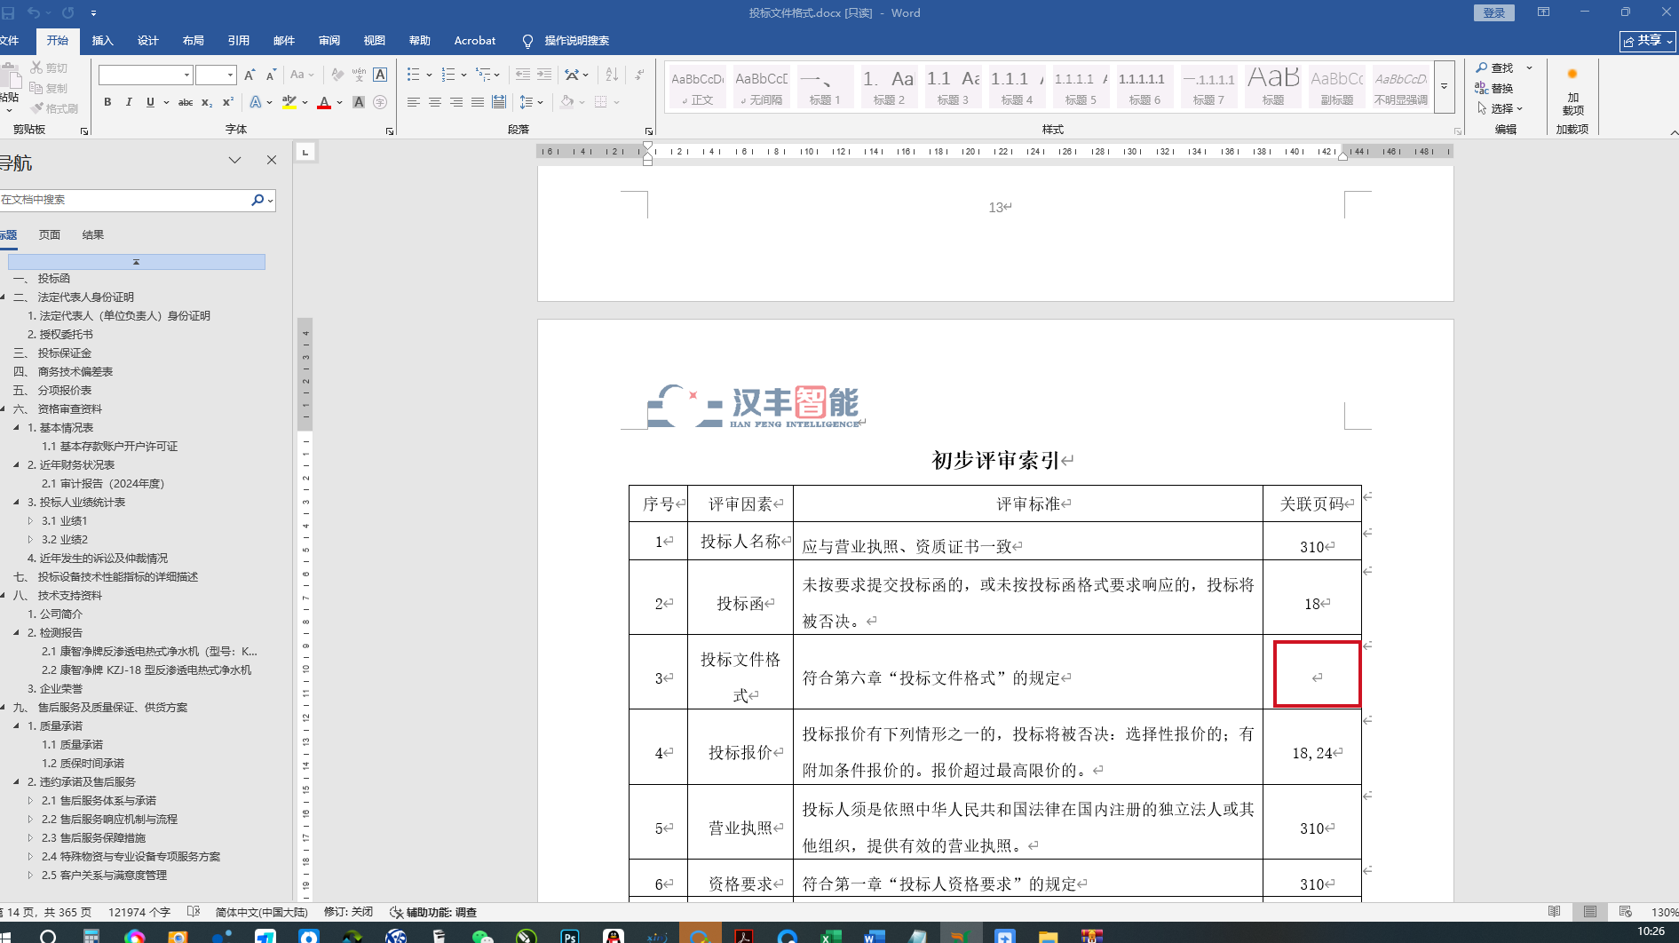1679x943 pixels.
Task: Switch to the 视图 ribbon tab
Action: (x=375, y=41)
